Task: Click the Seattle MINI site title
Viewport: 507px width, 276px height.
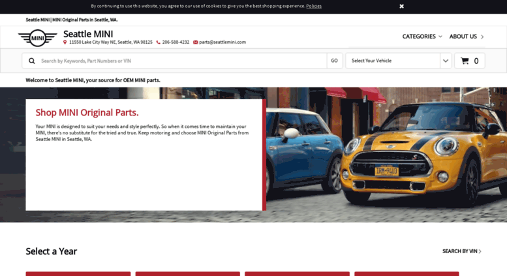Action: tap(88, 34)
